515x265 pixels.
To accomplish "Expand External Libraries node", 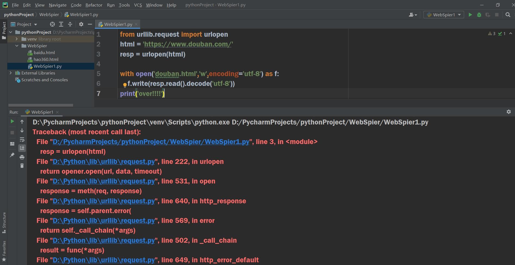I will click(x=11, y=73).
